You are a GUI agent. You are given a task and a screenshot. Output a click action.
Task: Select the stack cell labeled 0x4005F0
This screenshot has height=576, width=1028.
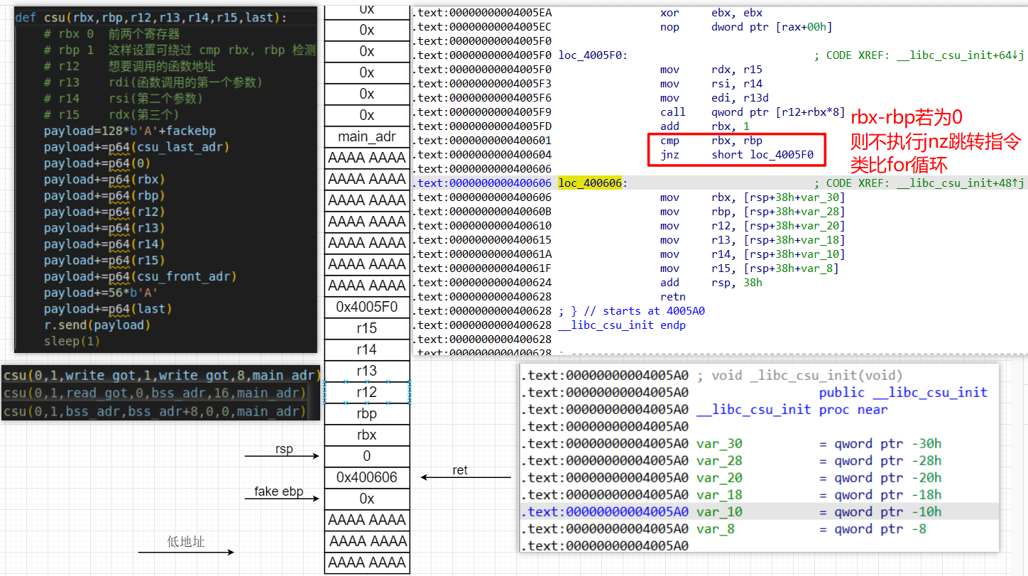[367, 307]
